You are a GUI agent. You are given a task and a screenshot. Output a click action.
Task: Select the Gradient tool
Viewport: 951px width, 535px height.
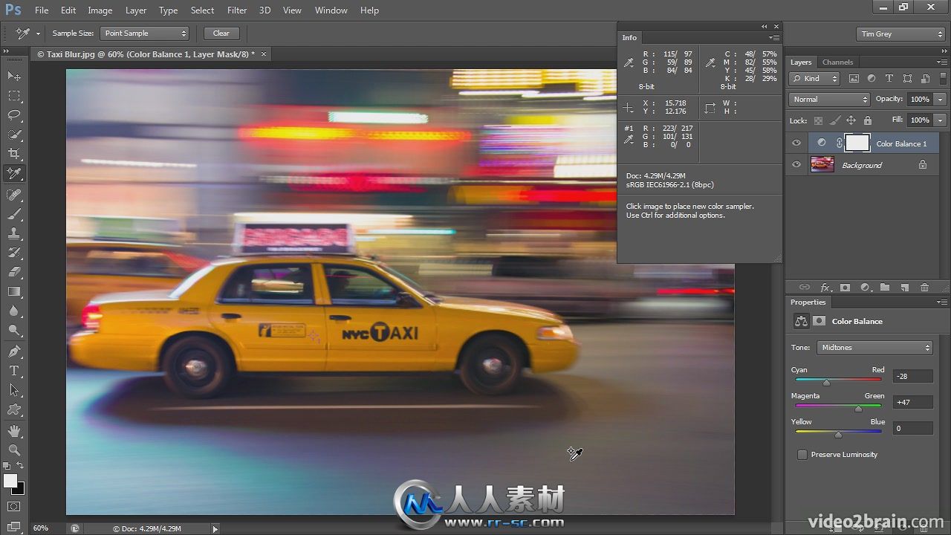coord(14,291)
